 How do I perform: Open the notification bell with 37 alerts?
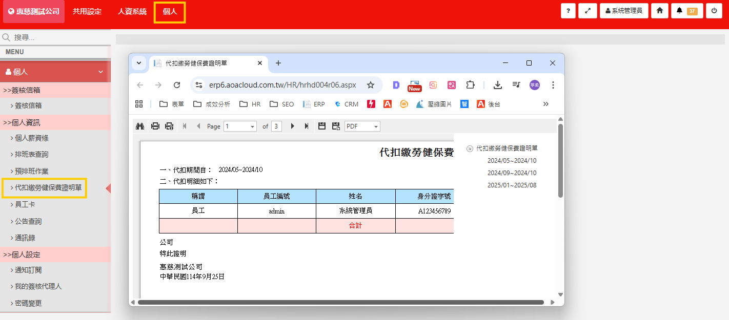[686, 11]
